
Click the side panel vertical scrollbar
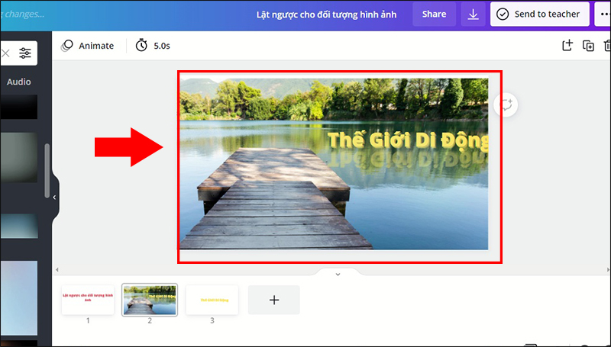click(x=47, y=171)
